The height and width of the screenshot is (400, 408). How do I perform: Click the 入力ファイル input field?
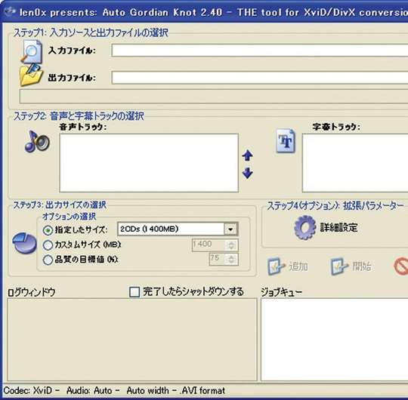pyautogui.click(x=260, y=50)
